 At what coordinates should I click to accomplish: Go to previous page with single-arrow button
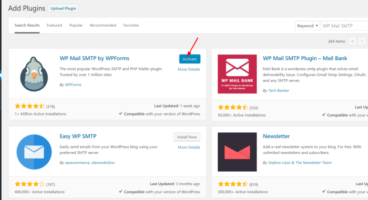coord(362,41)
